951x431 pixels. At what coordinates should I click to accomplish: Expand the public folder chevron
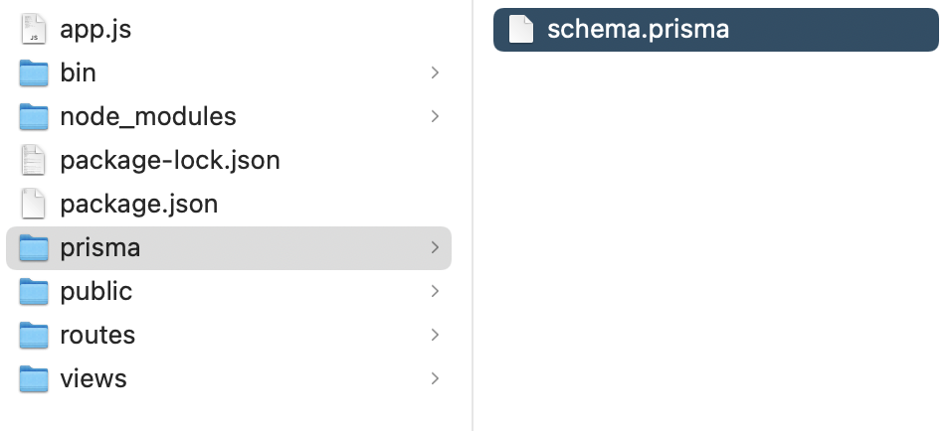tap(435, 291)
